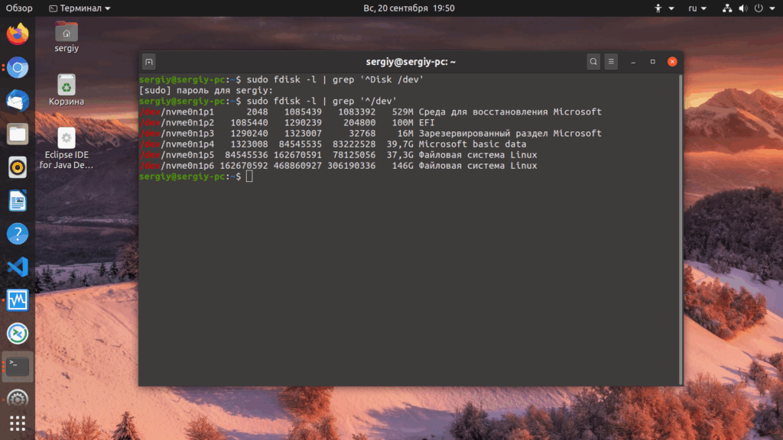The height and width of the screenshot is (440, 783).
Task: Open the system menu arrow in top bar
Action: click(x=772, y=8)
